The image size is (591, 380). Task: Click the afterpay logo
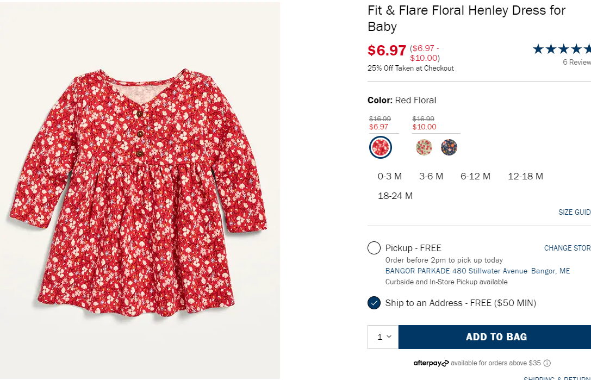click(x=431, y=363)
